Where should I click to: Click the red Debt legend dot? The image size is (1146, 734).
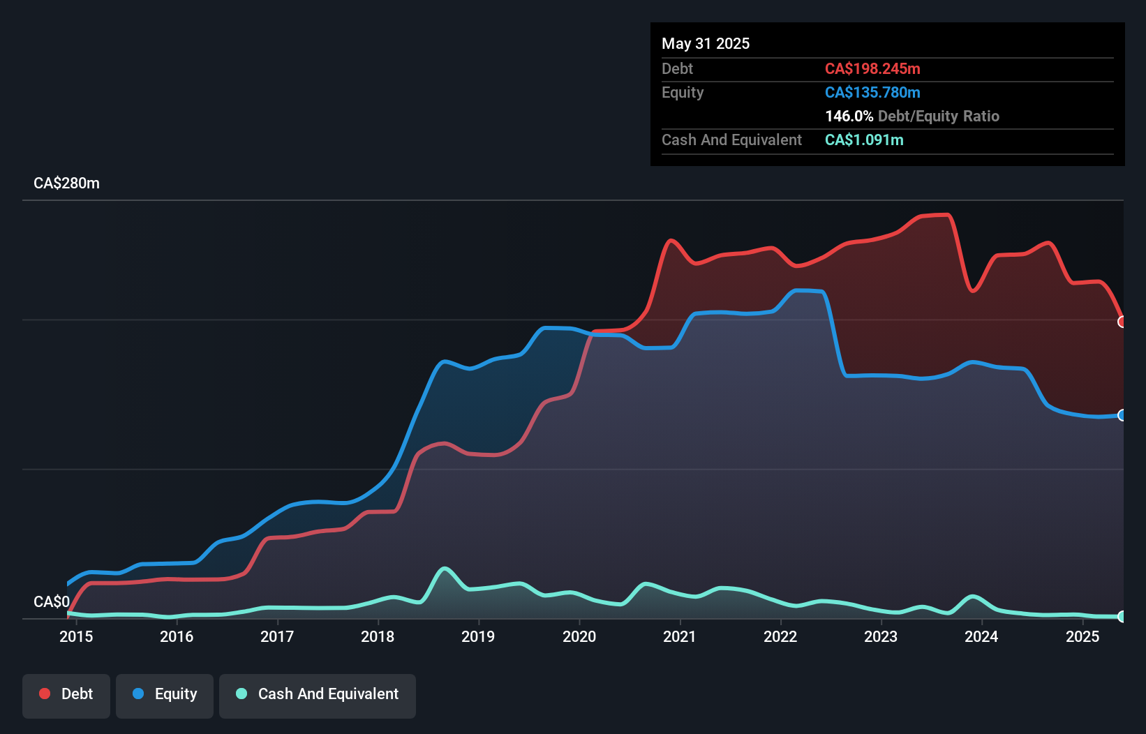(44, 694)
